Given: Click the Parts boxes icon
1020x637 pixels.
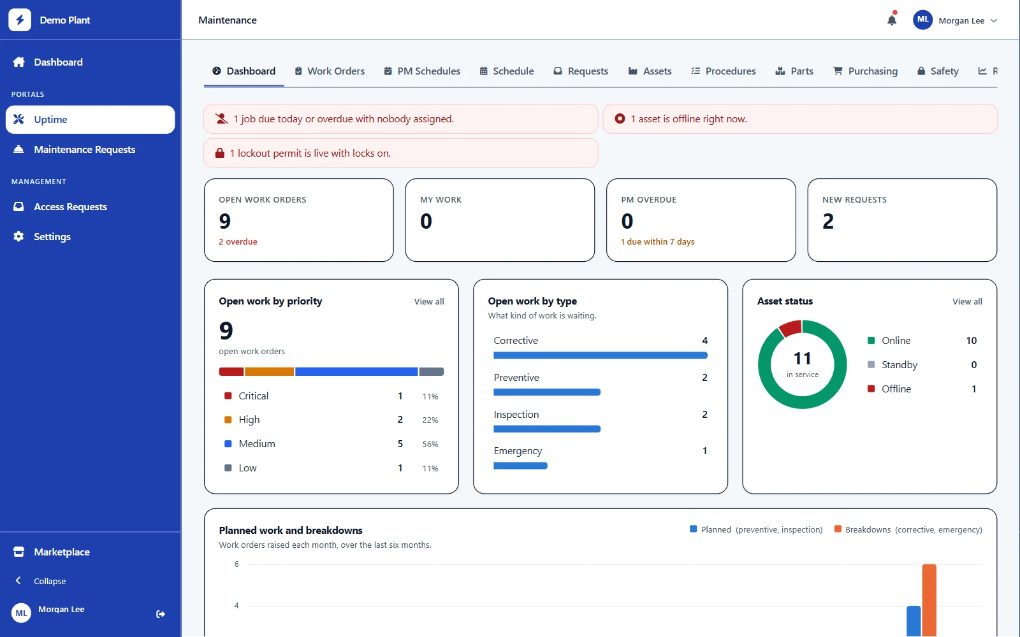Looking at the screenshot, I should point(780,71).
